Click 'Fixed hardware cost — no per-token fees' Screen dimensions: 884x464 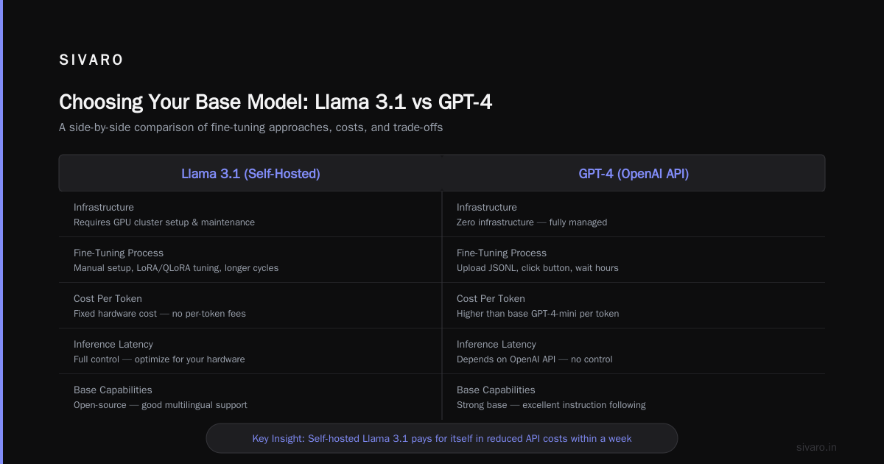pos(160,314)
